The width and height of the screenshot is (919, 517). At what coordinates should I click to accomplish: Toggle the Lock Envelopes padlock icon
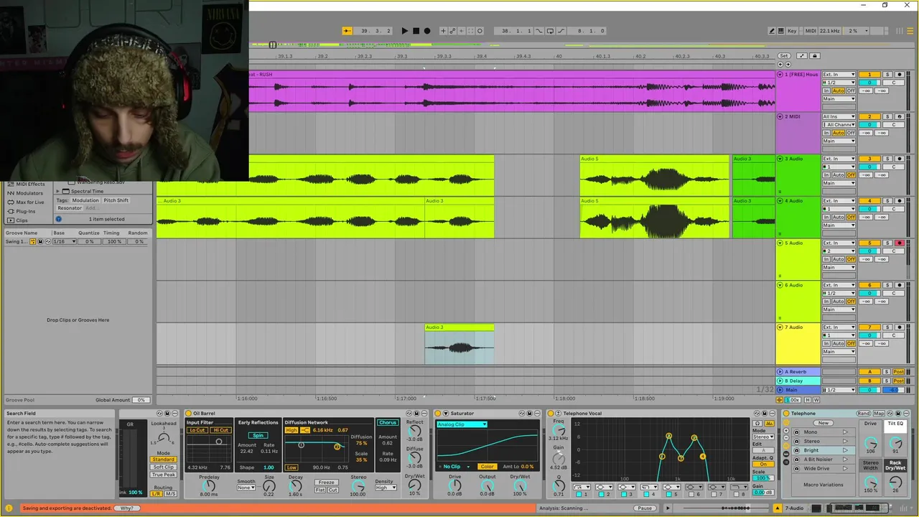pyautogui.click(x=815, y=55)
